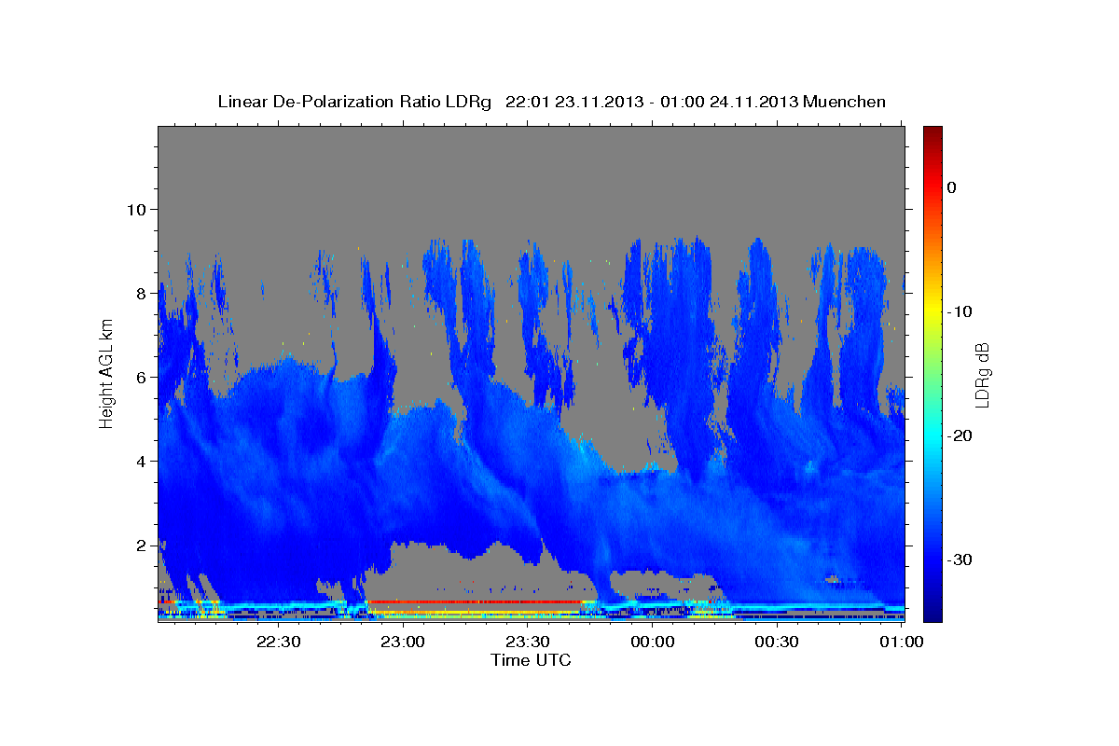Click the height tick label 4
1119x746 pixels.
141,461
